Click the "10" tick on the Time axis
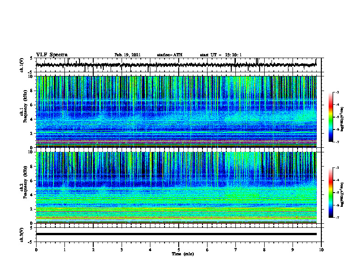The image size is (362, 280). click(x=321, y=250)
